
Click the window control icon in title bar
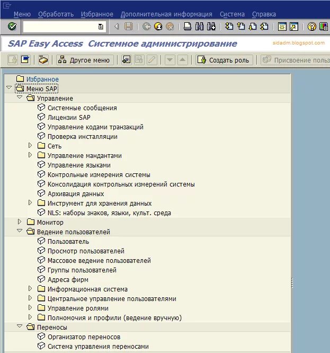click(x=7, y=5)
